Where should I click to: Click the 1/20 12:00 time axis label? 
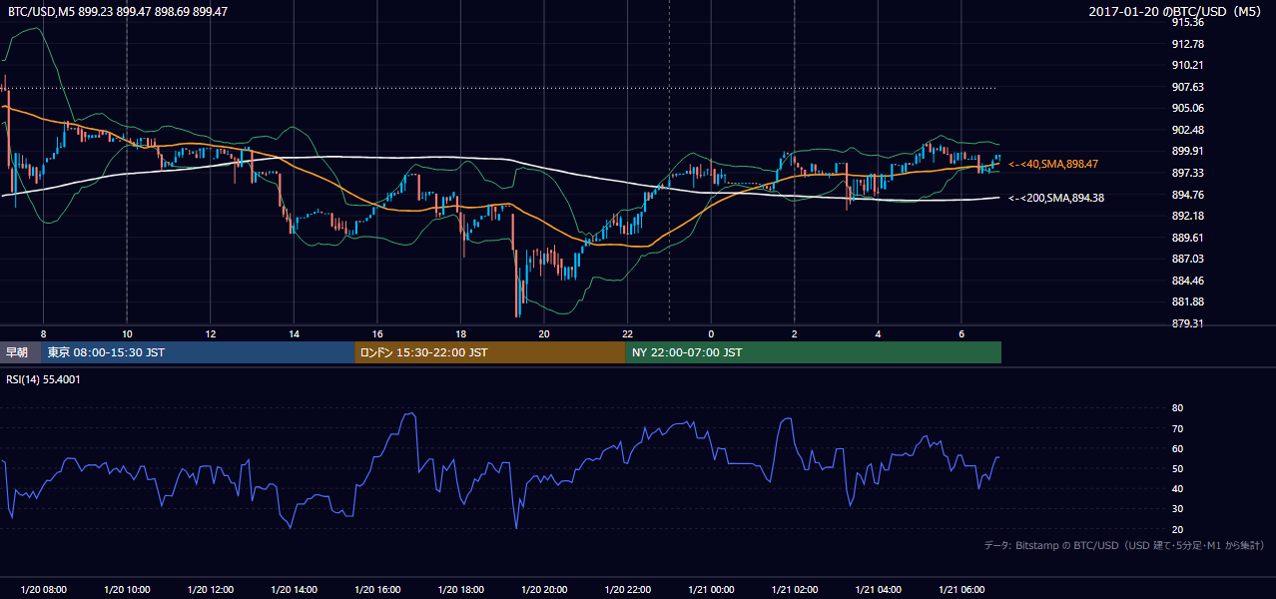pos(210,590)
